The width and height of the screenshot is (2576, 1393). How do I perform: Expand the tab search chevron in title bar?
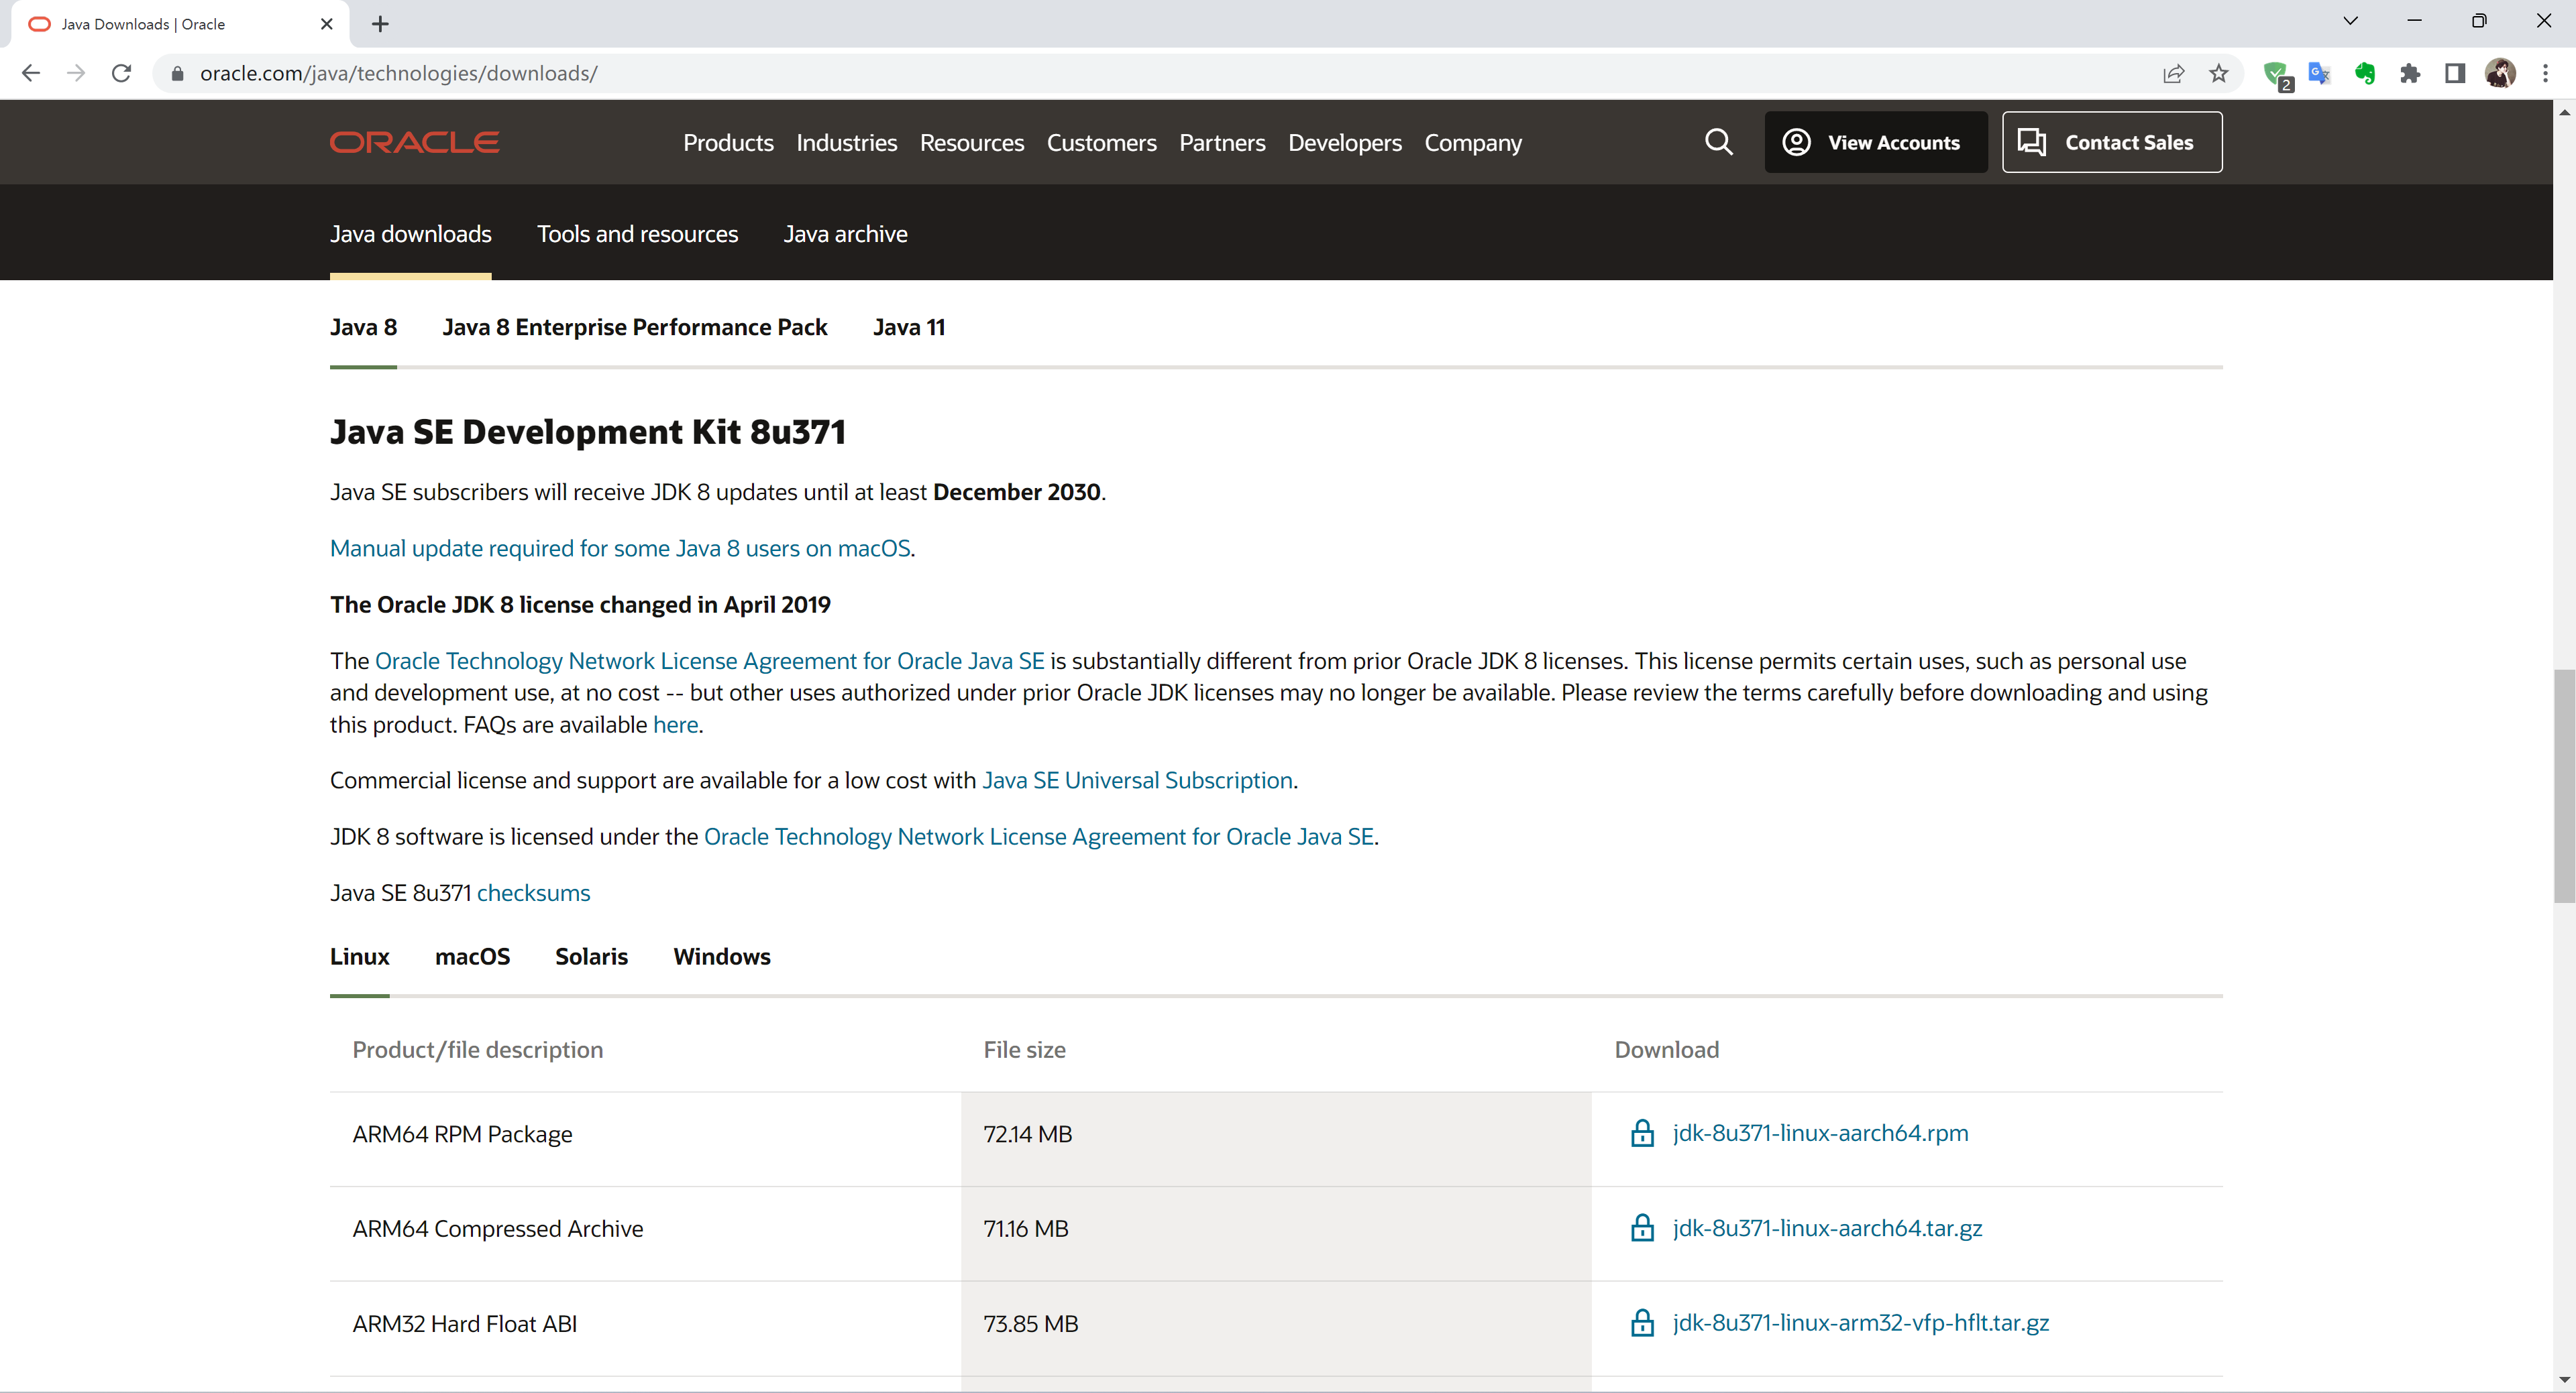pyautogui.click(x=2350, y=21)
